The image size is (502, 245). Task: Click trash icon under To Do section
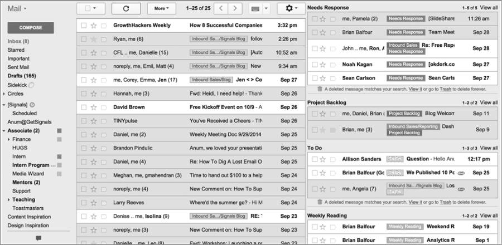tap(320, 202)
